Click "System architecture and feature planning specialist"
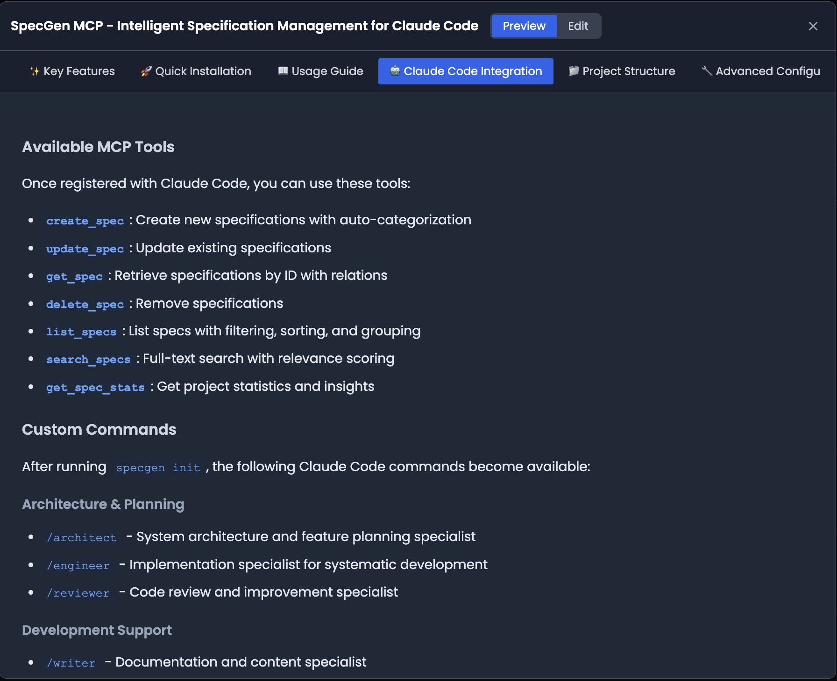837x681 pixels. click(x=306, y=536)
